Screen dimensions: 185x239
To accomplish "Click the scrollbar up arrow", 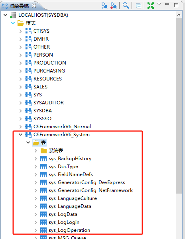I will pyautogui.click(x=179, y=15).
